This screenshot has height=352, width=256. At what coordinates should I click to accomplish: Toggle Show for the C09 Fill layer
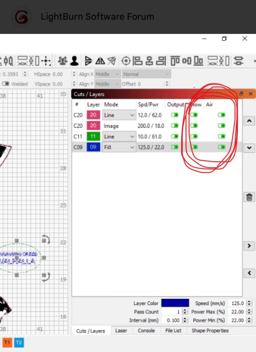point(194,147)
